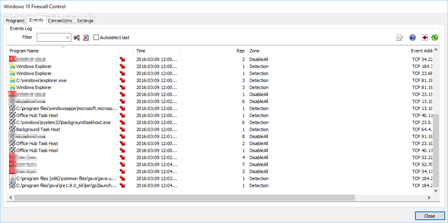Click the vertical scrollbar down arrow
This screenshot has width=448, height=223.
tap(436, 190)
